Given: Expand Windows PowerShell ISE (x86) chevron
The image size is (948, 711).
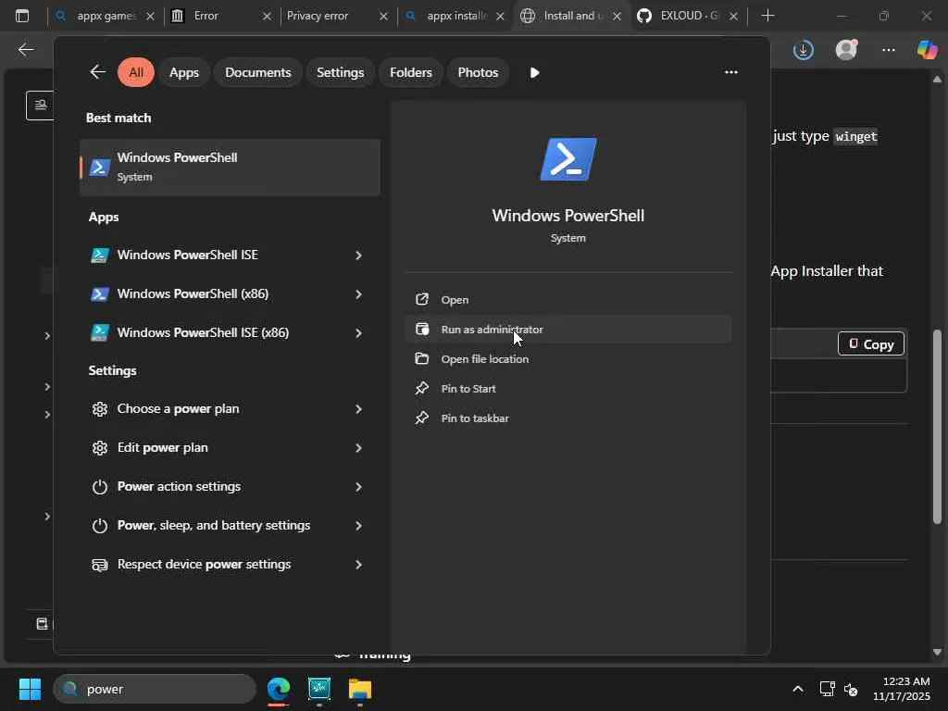Looking at the screenshot, I should coord(358,332).
